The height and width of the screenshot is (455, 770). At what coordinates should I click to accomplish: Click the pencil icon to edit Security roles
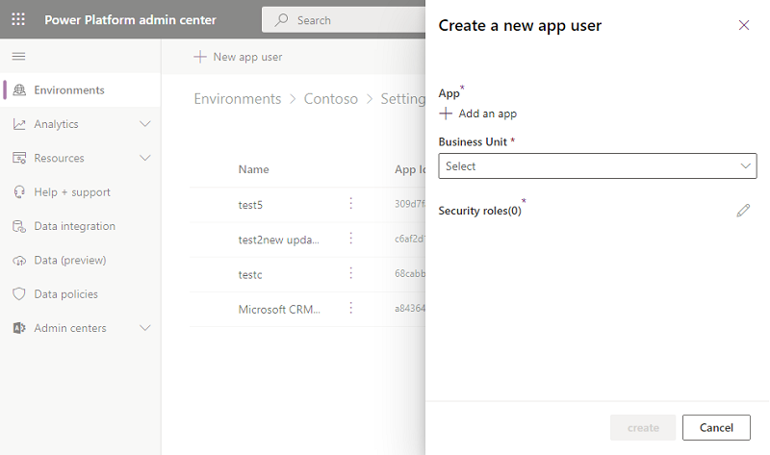pyautogui.click(x=743, y=210)
